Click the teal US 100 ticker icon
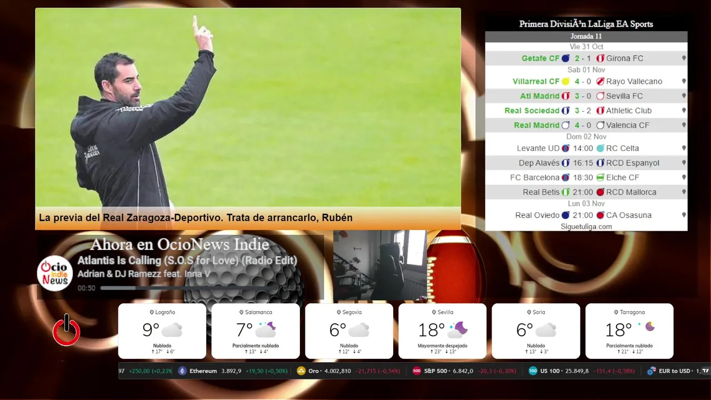Viewport: 711px width, 400px height. (x=533, y=371)
